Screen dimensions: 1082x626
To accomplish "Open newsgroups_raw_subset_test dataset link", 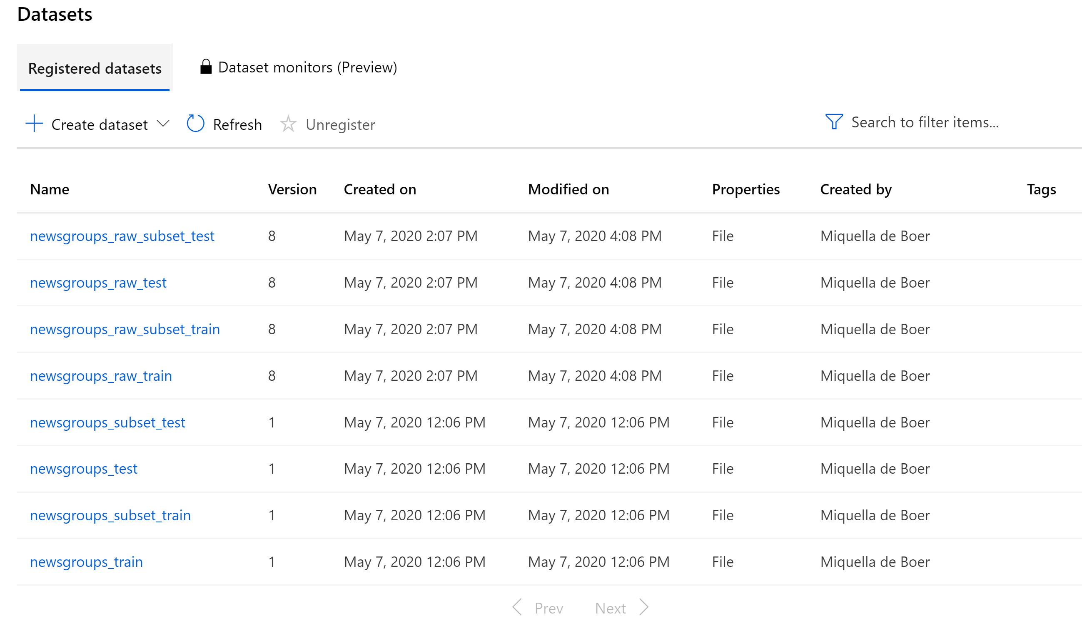I will coord(122,236).
